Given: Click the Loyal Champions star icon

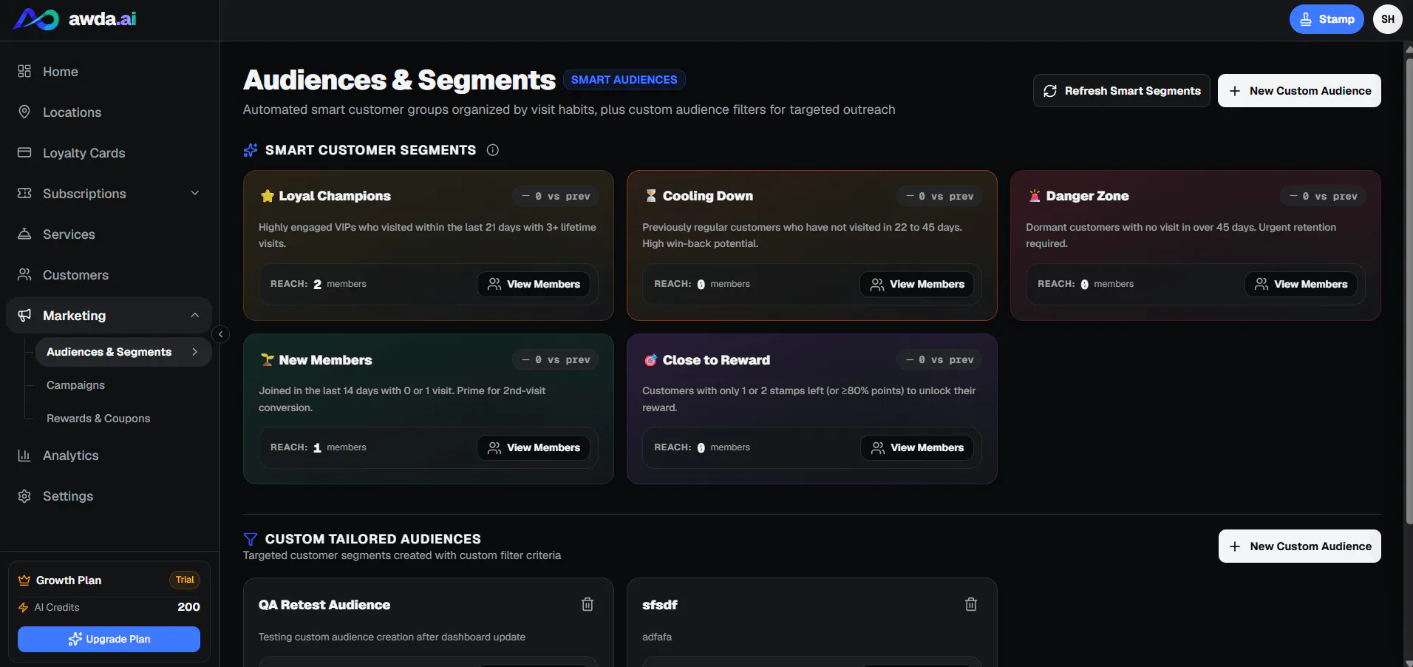Looking at the screenshot, I should (x=268, y=196).
